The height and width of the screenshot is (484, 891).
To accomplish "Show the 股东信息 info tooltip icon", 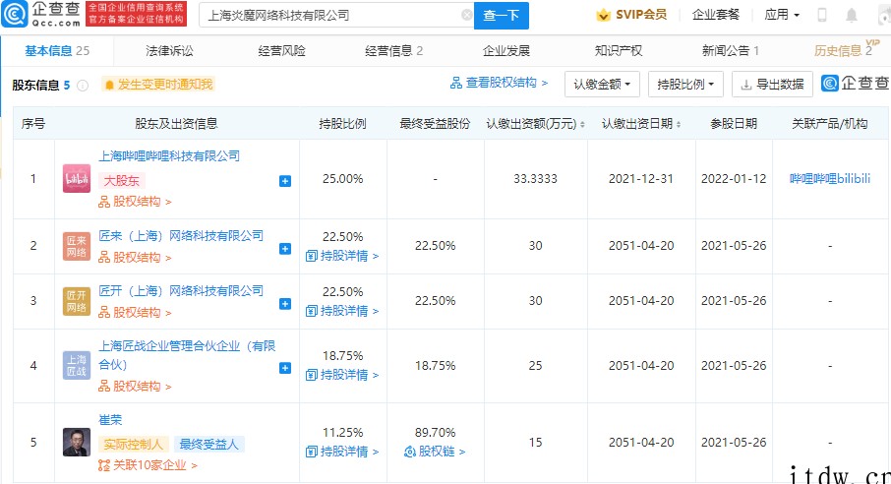I will tap(83, 86).
